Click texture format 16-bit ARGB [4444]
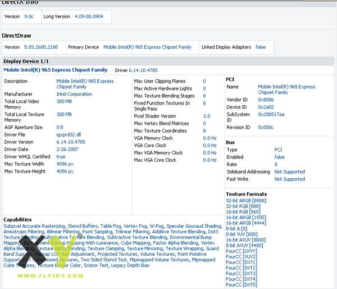Screen dimensions: 337x289 coord(246,223)
